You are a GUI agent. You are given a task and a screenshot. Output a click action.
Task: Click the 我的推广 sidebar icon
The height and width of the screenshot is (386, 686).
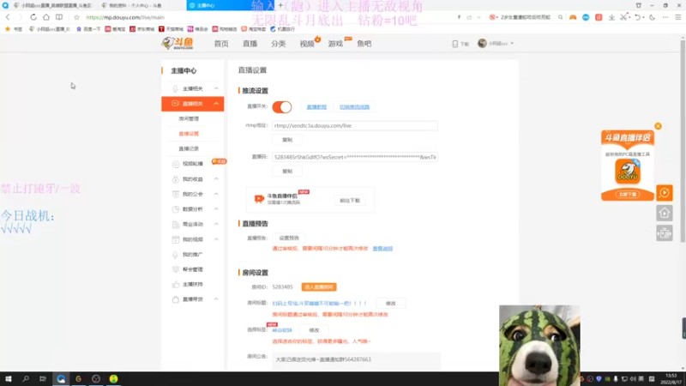pyautogui.click(x=176, y=254)
